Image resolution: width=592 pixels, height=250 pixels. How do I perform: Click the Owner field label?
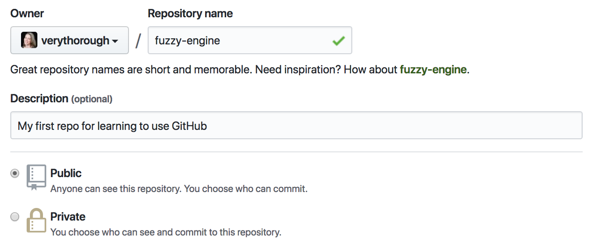(27, 14)
